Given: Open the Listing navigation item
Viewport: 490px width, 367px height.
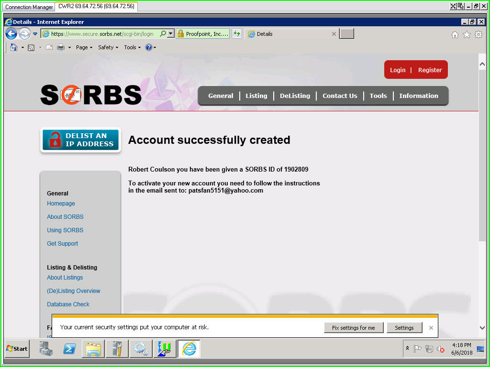Looking at the screenshot, I should [x=256, y=96].
